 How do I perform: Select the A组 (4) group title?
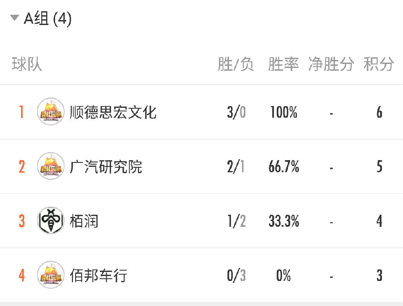[x=47, y=18]
